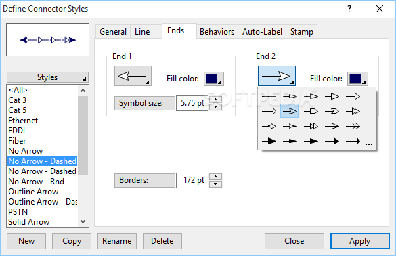Select the narrowest hollow arrowhead beside the plain line
This screenshot has height=256, width=396.
[290, 96]
